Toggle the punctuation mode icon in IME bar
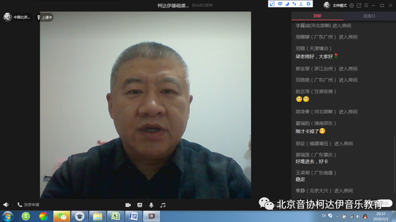 [294, 4]
